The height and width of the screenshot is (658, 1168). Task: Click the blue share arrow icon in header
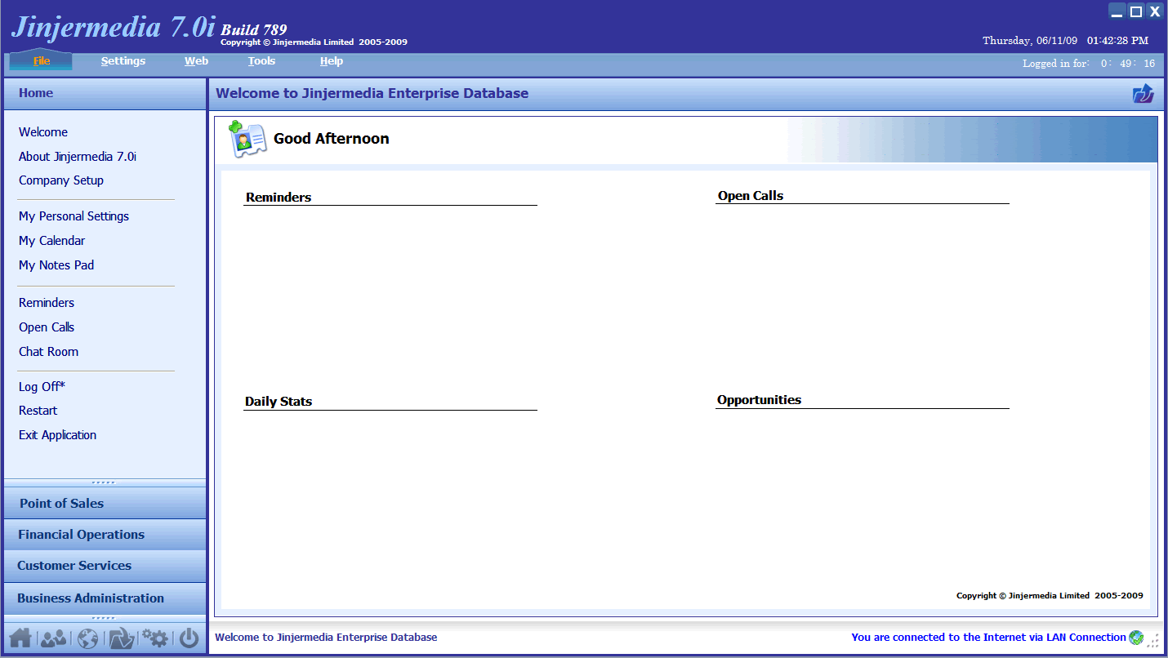click(1143, 94)
